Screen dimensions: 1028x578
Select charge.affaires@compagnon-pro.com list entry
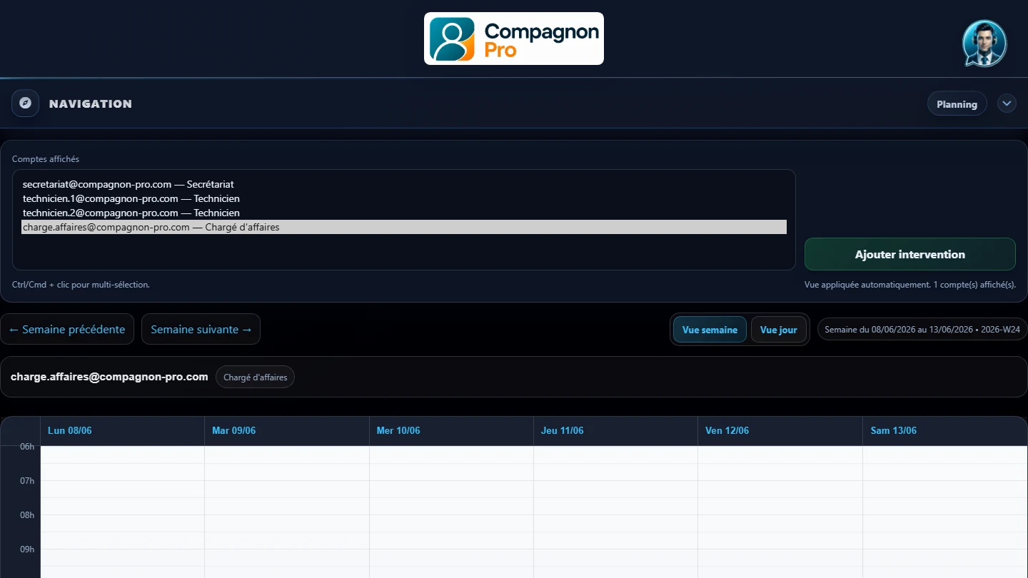click(404, 227)
